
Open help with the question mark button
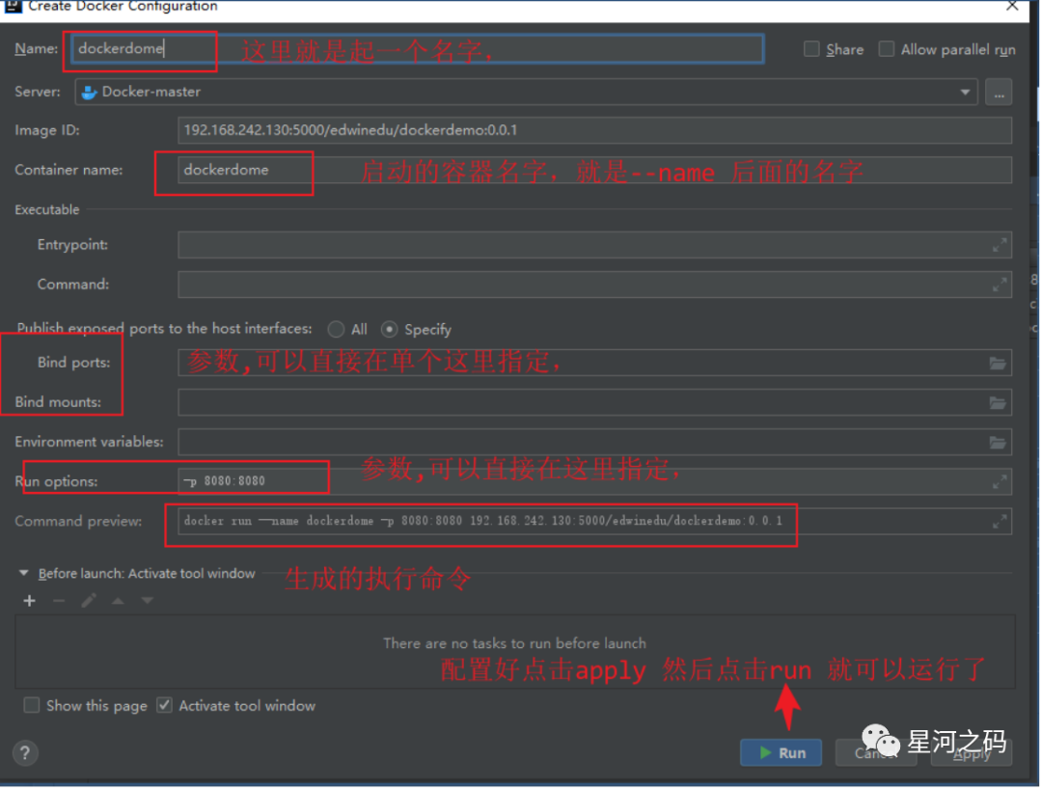[x=25, y=753]
